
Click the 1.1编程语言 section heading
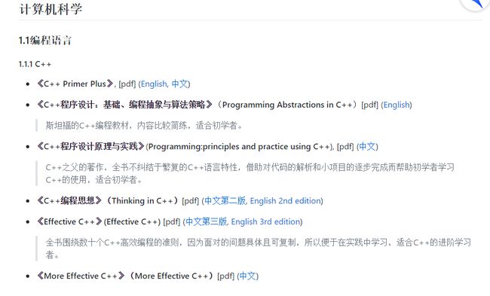pyautogui.click(x=45, y=40)
